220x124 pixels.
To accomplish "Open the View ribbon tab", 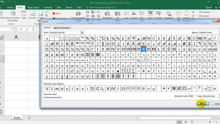I will tap(79, 8).
